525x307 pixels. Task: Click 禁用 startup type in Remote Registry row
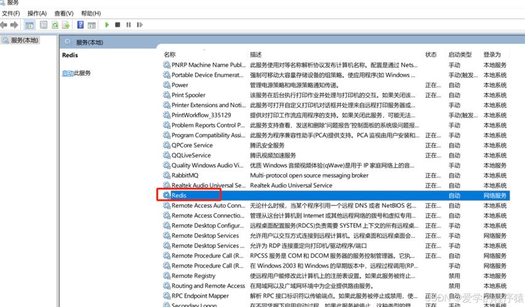454,276
